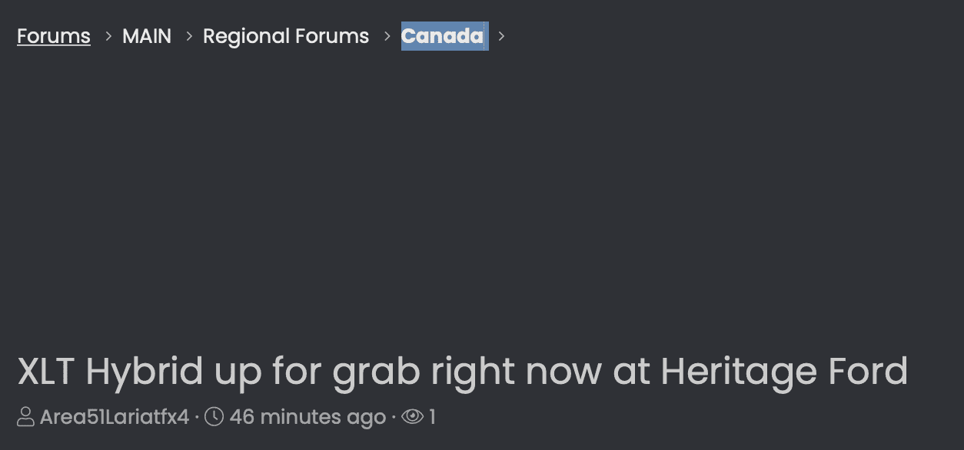Screen dimensions: 964x450
Task: Click the chevron after MAIN
Action: [x=189, y=36]
